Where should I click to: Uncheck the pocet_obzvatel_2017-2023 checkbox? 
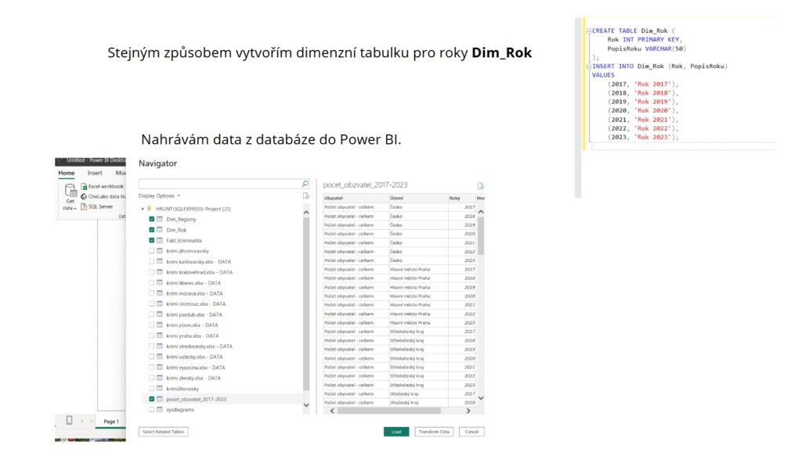click(x=151, y=399)
